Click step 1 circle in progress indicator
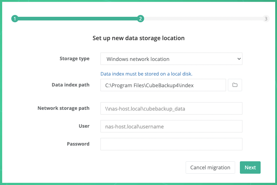 pyautogui.click(x=15, y=19)
